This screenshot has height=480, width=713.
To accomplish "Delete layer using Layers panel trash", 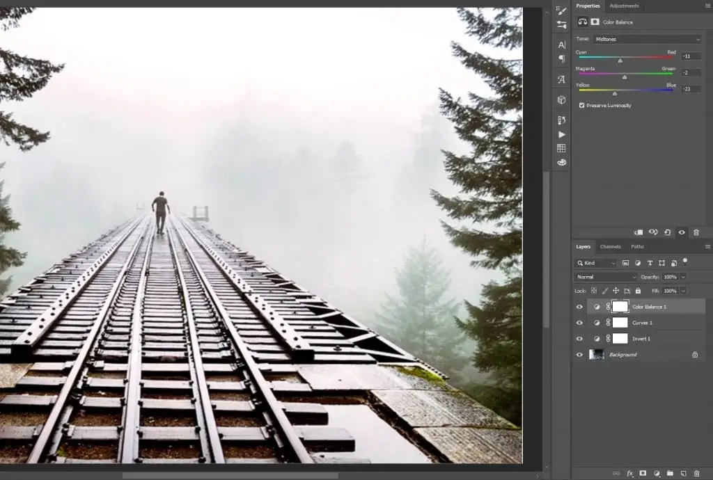I will (696, 474).
